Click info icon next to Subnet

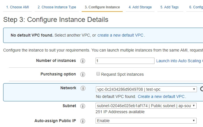[83, 106]
